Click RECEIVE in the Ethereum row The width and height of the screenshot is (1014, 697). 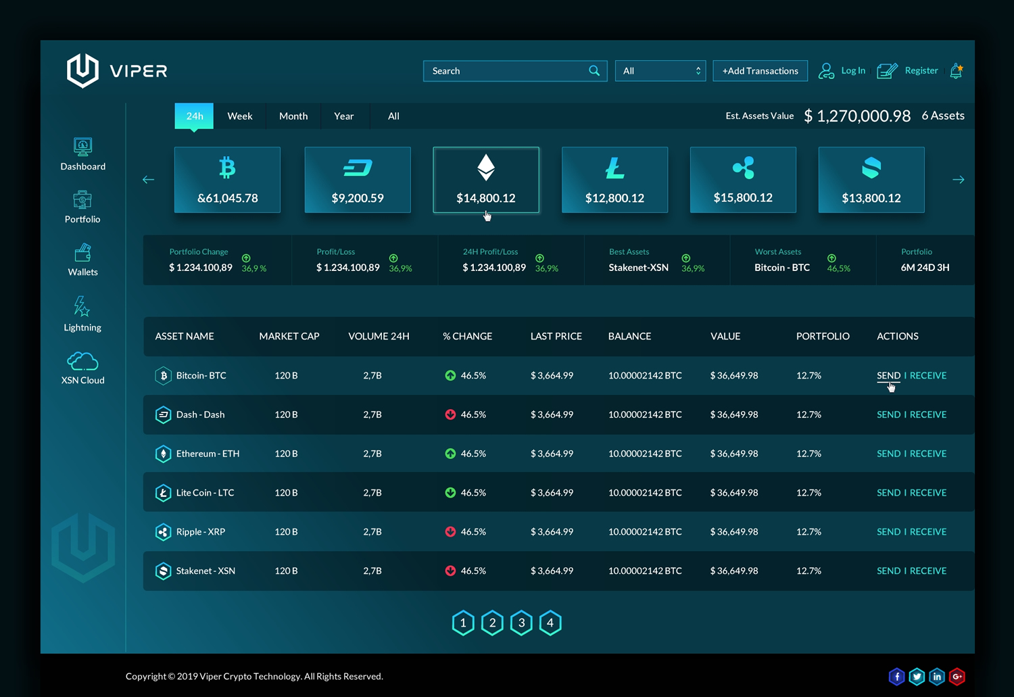click(x=928, y=454)
